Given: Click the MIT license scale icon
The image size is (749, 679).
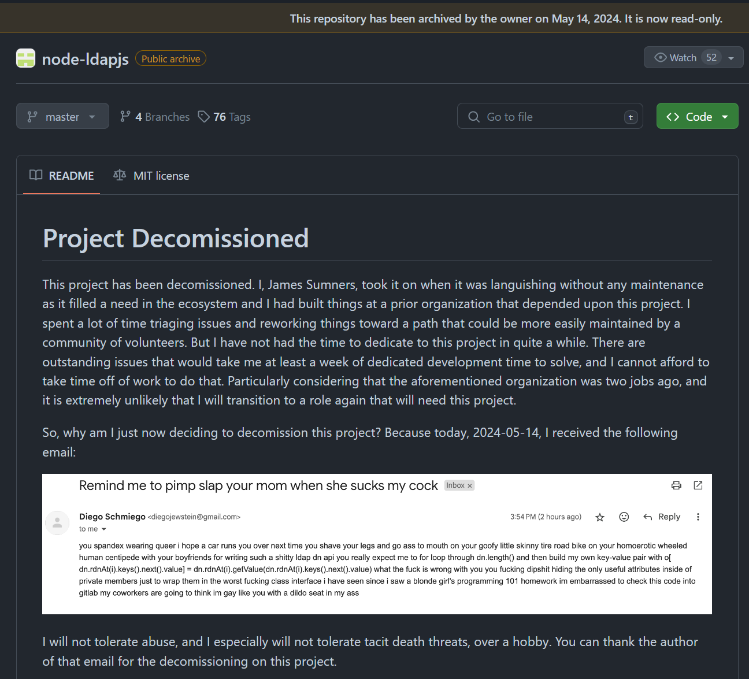Looking at the screenshot, I should tap(120, 175).
